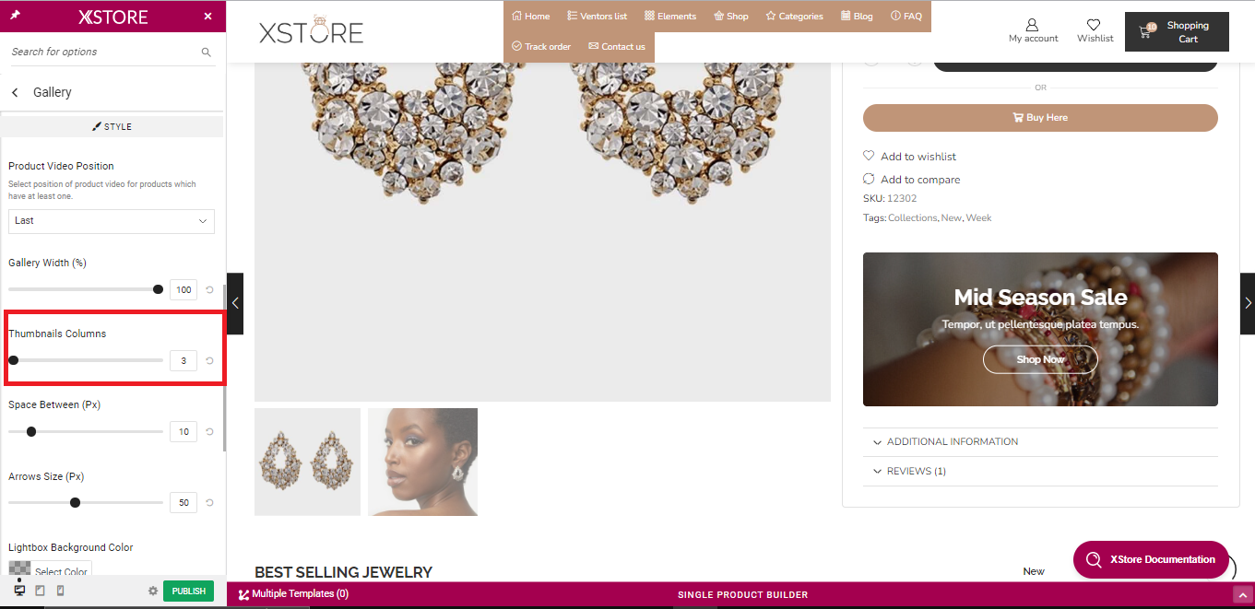
Task: Open the Elements menu item
Action: (x=670, y=16)
